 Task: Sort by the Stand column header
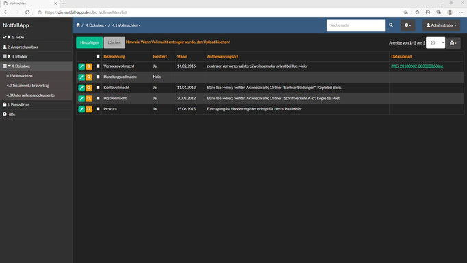click(x=182, y=56)
